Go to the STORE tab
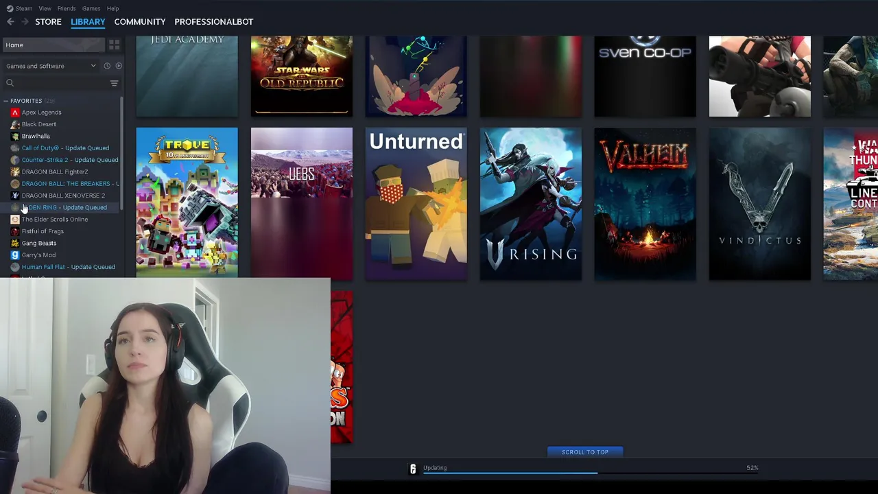The image size is (878, 494). [48, 22]
